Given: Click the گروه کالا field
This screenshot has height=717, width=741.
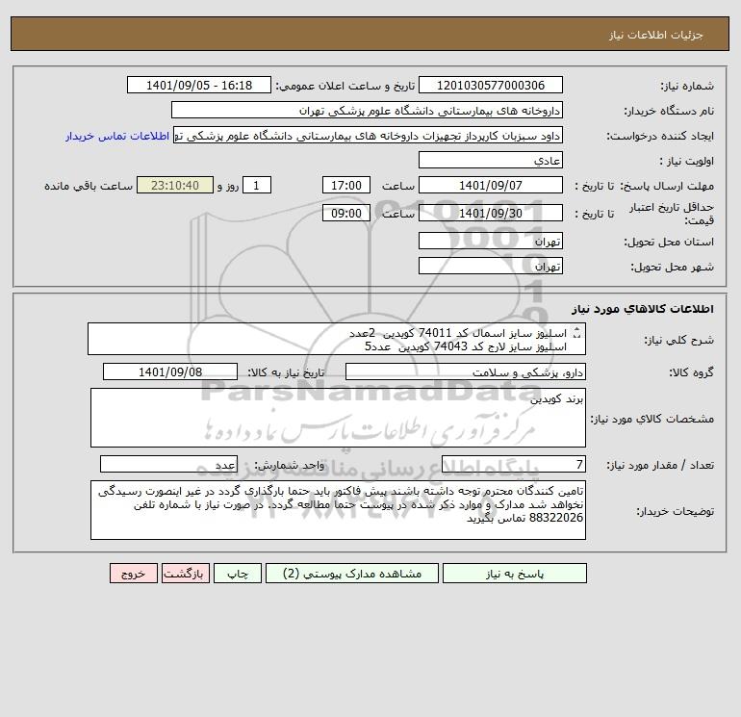Looking at the screenshot, I should coord(466,371).
